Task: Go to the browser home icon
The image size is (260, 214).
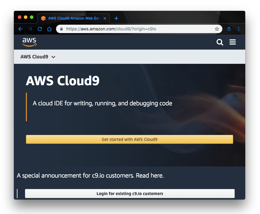Action: point(49,29)
